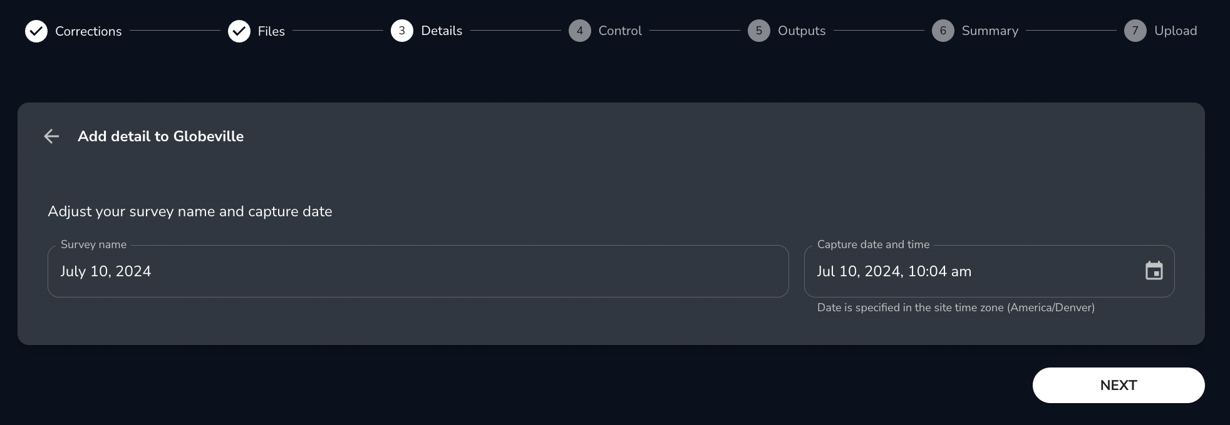Click the Capture date and time field
Viewport: 1230px width, 425px height.
point(971,271)
